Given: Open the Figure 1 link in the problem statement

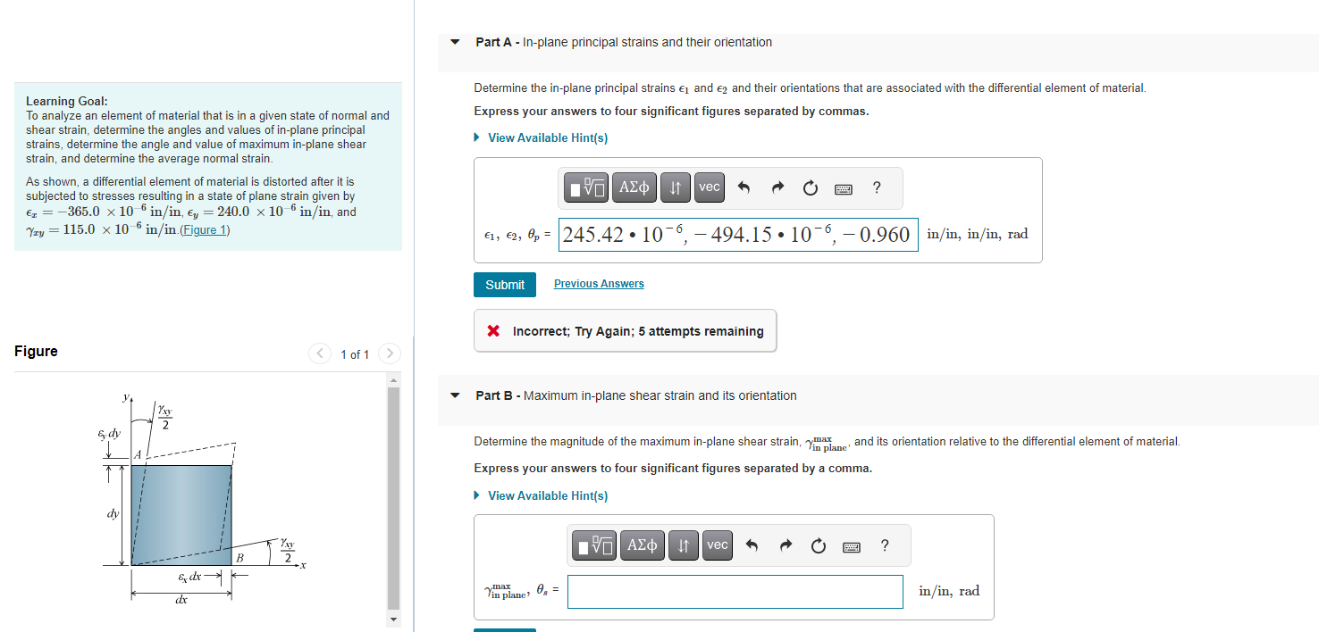Looking at the screenshot, I should pos(206,229).
